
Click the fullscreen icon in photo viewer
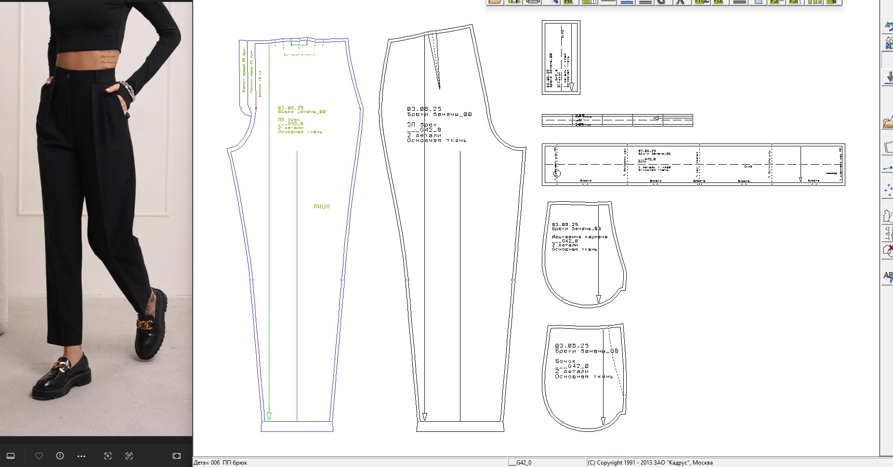pos(177,456)
